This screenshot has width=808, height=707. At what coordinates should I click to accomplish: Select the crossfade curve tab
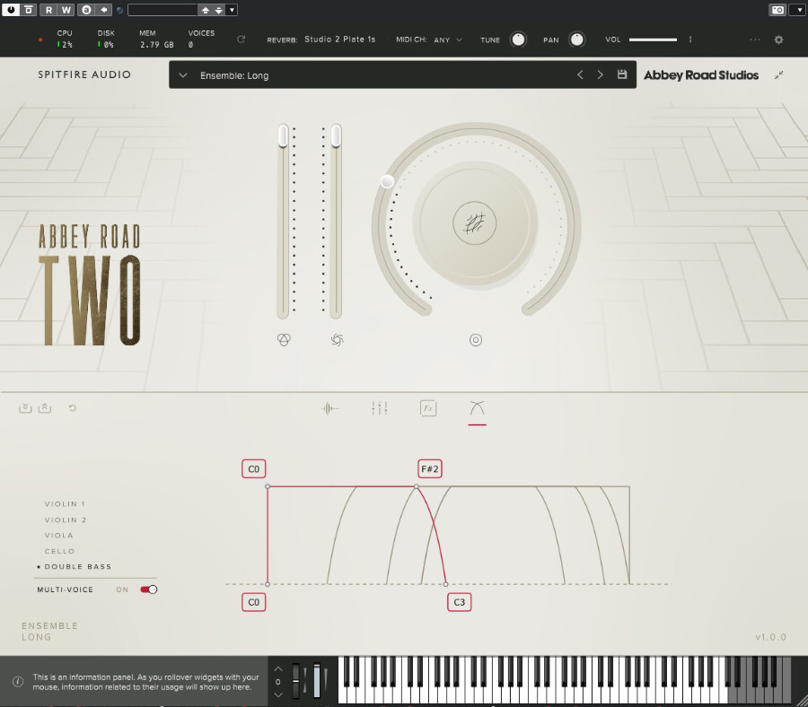(x=478, y=408)
